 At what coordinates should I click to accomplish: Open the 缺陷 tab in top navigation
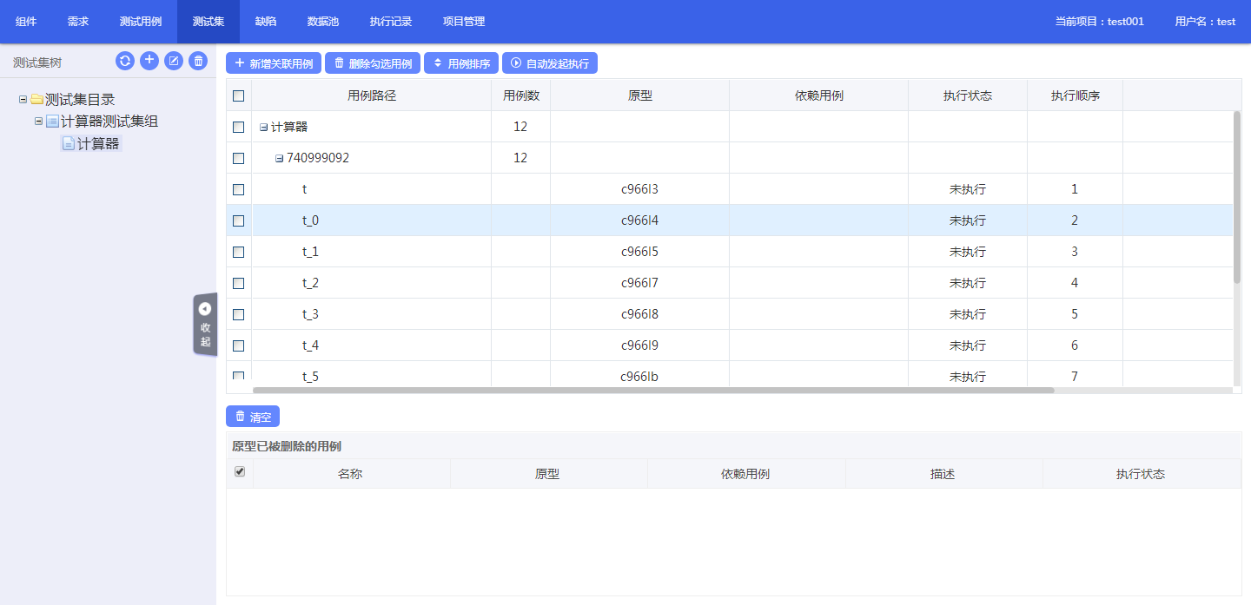point(266,22)
